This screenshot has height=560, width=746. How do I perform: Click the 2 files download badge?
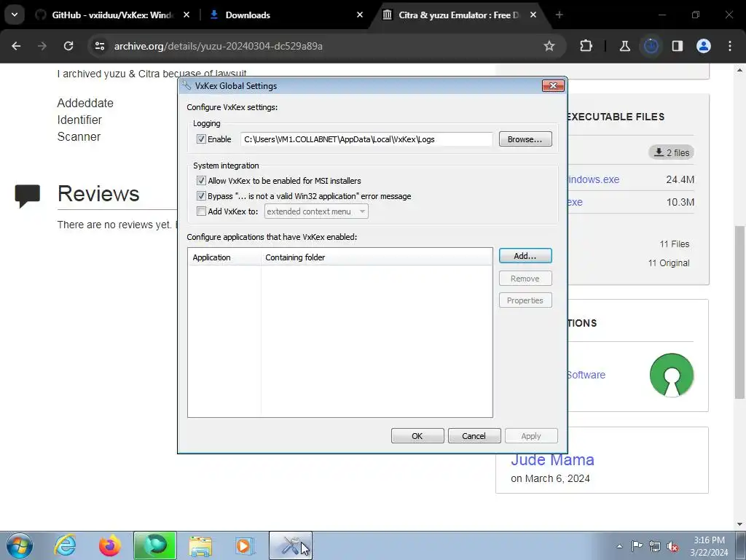pyautogui.click(x=671, y=152)
